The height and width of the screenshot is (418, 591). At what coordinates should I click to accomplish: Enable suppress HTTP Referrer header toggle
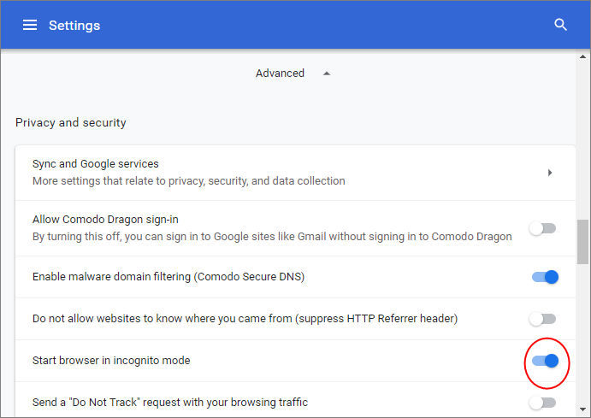(x=543, y=319)
